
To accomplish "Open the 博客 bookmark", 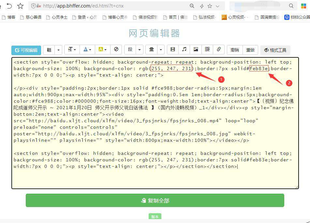I will tap(8, 17).
